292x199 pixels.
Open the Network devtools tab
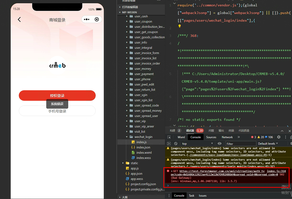pos(227,137)
